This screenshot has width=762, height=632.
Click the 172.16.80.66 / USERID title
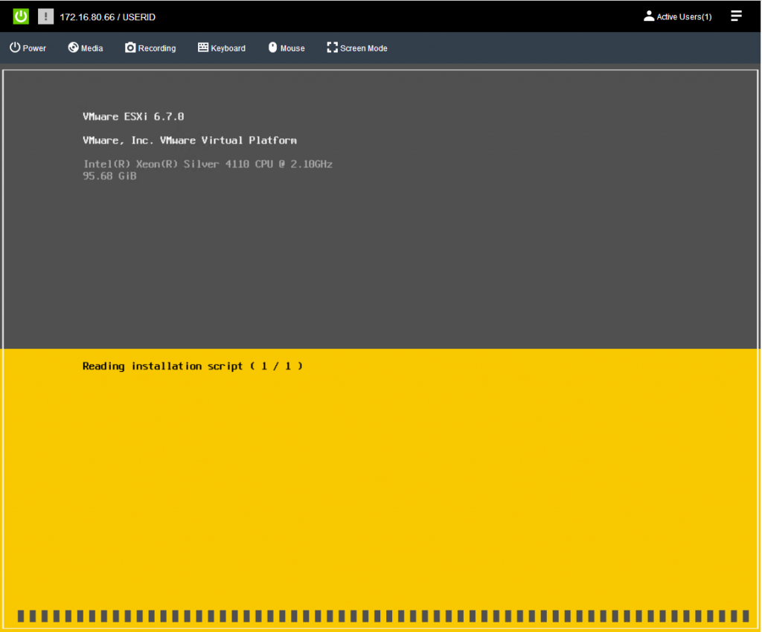[x=107, y=17]
